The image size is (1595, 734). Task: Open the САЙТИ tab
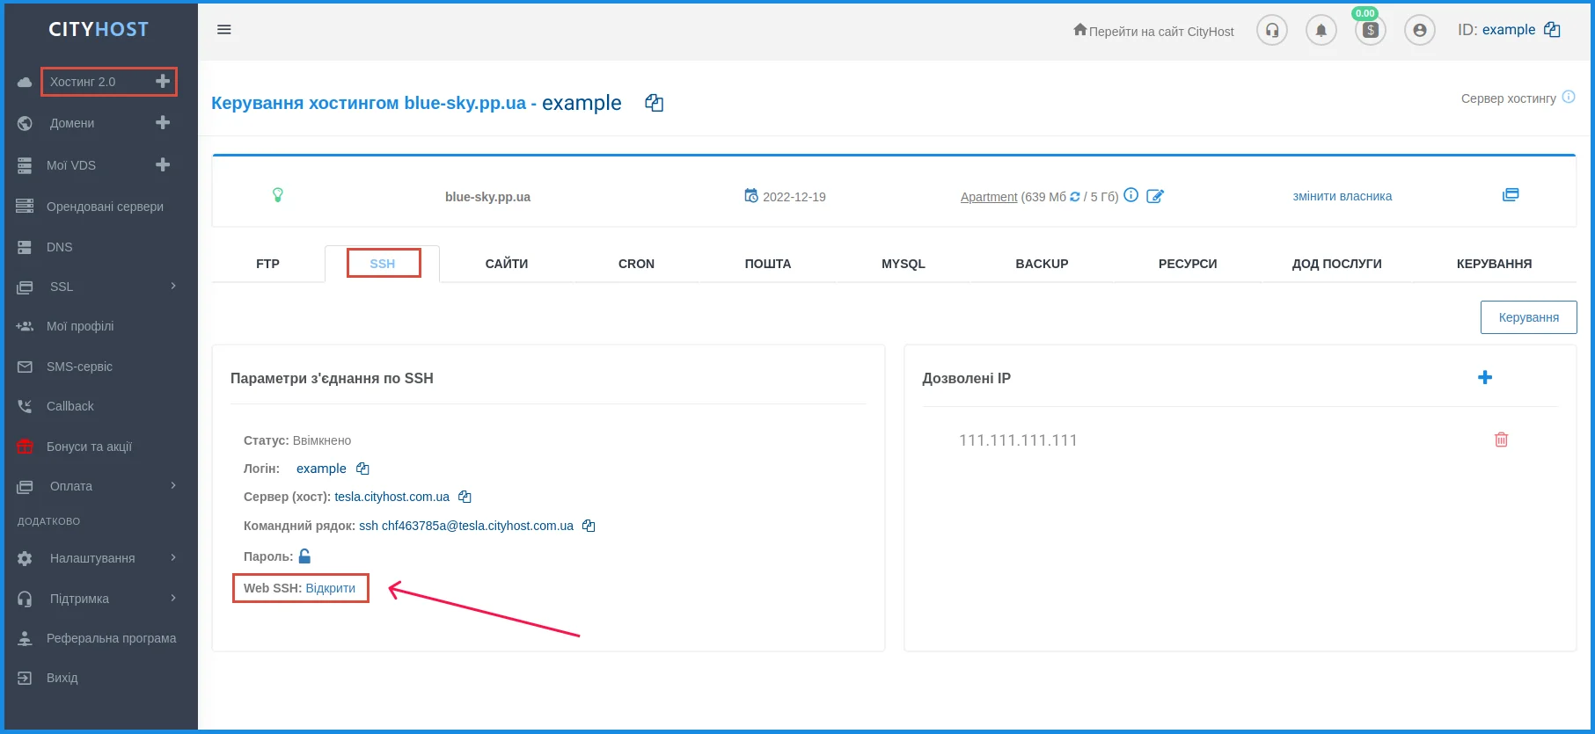pyautogui.click(x=507, y=264)
